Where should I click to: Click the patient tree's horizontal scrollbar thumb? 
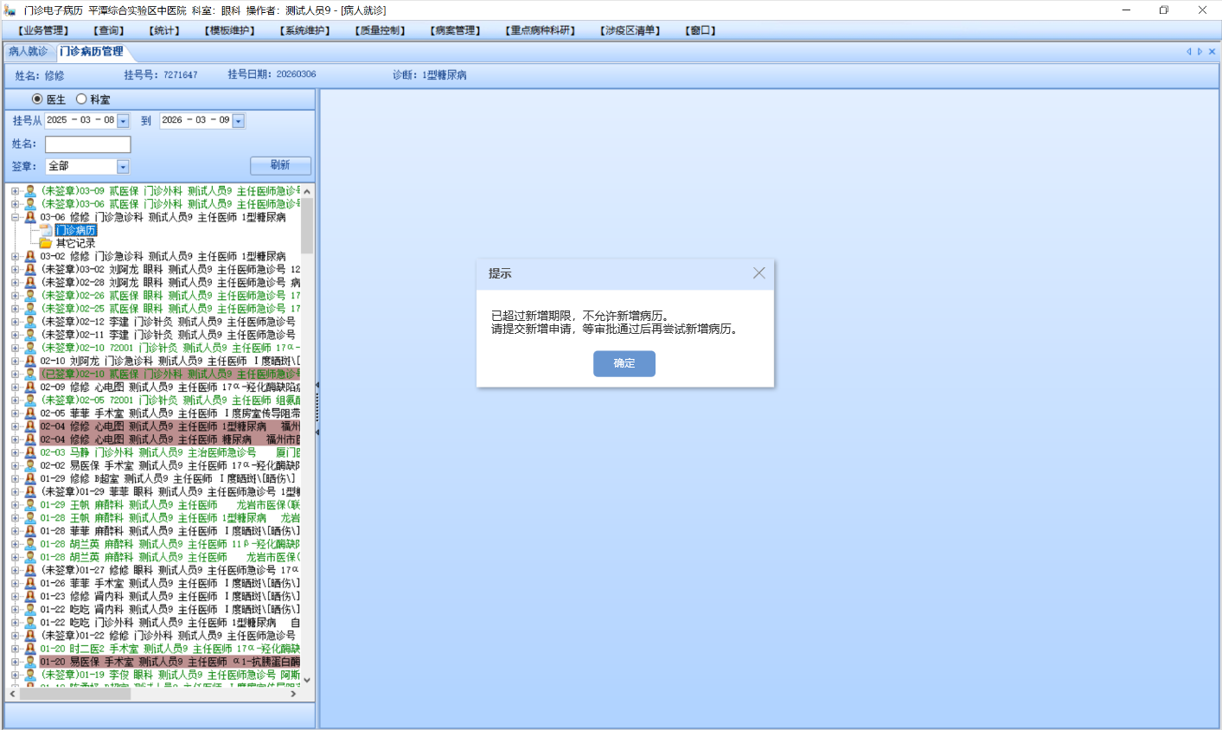pos(75,694)
